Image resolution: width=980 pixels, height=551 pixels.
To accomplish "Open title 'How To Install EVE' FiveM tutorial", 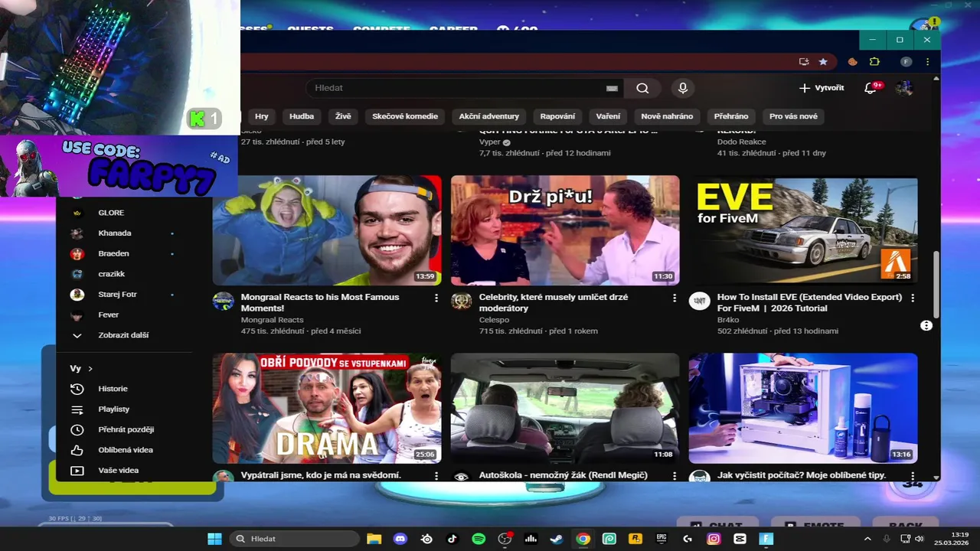I will point(809,302).
